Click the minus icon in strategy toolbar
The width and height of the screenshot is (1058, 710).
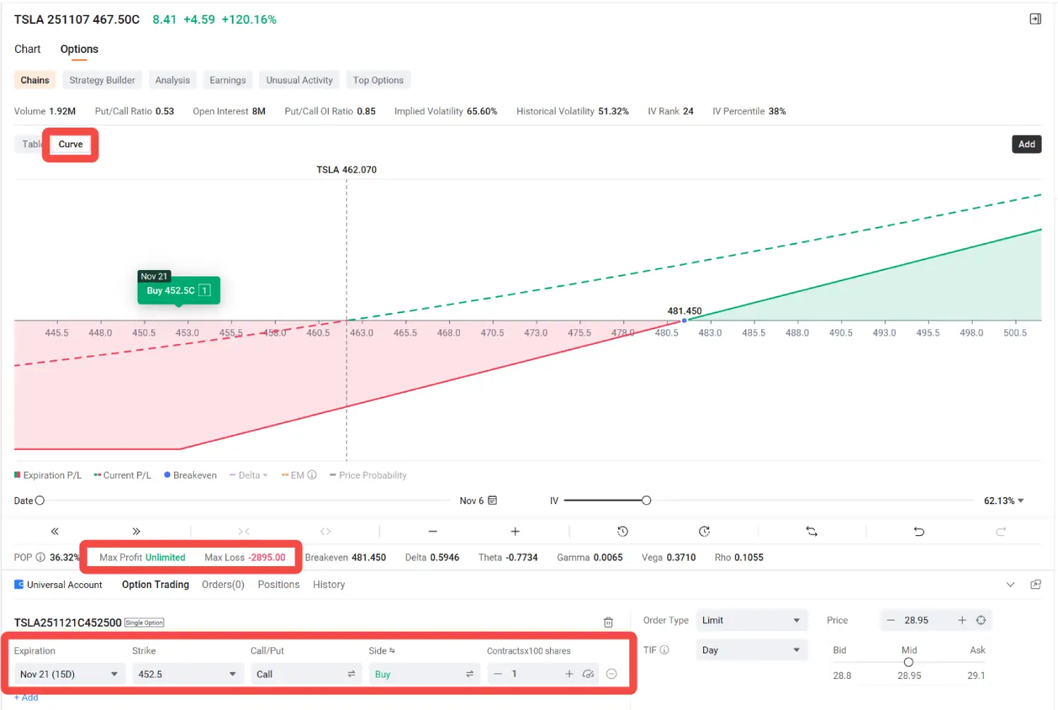[433, 532]
